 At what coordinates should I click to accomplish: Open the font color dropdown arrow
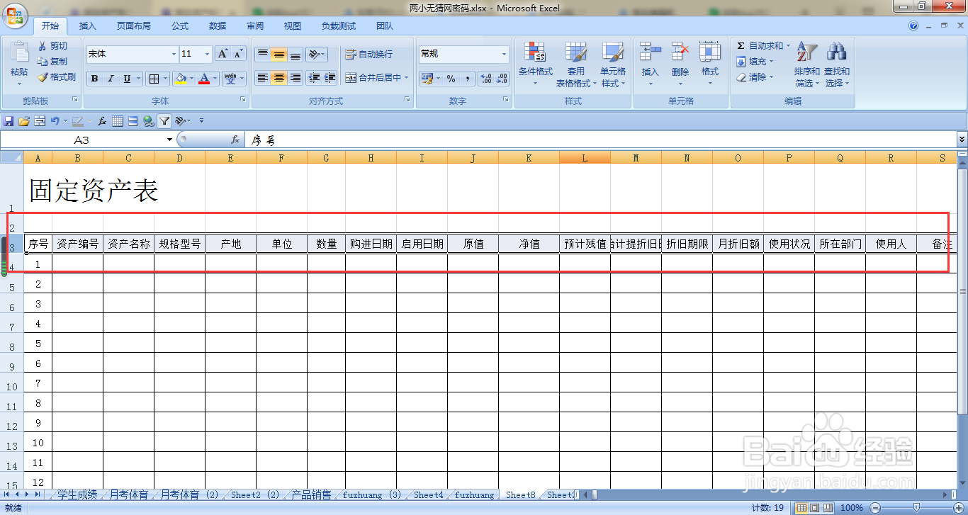coord(215,79)
